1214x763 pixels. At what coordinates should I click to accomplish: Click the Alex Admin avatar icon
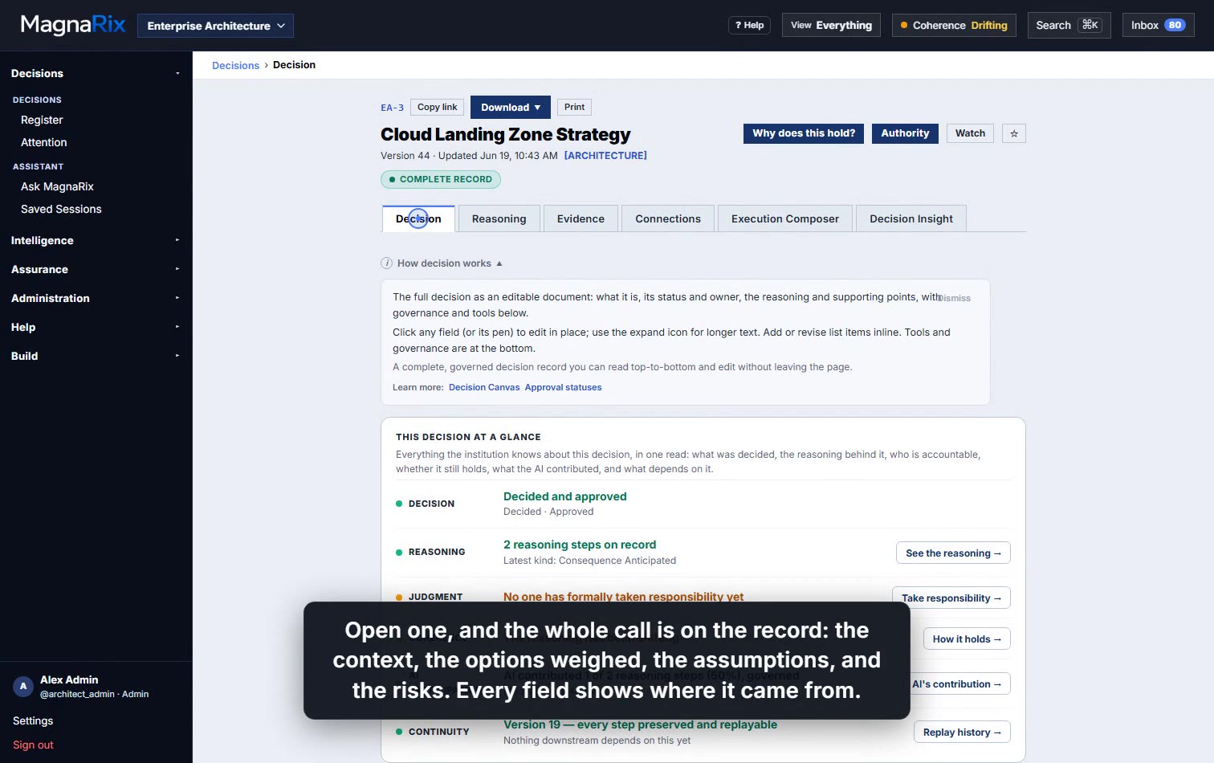tap(23, 687)
